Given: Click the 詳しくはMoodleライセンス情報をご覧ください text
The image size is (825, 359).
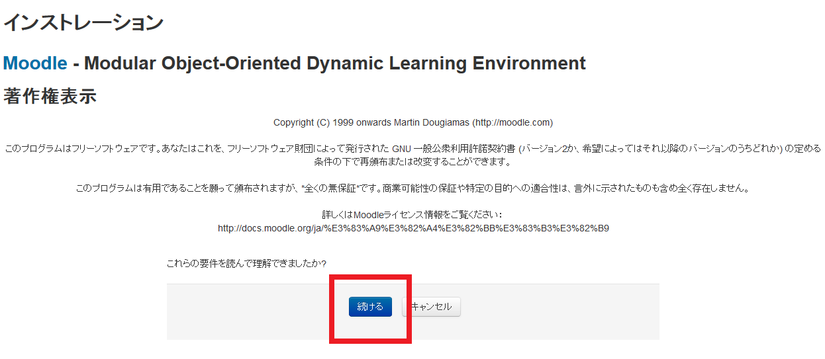Looking at the screenshot, I should [412, 215].
